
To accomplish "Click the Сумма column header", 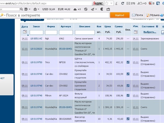I will (x=119, y=26).
